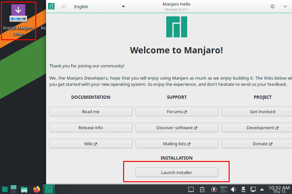The height and width of the screenshot is (194, 292).
Task: Click the Donate button
Action: click(262, 143)
